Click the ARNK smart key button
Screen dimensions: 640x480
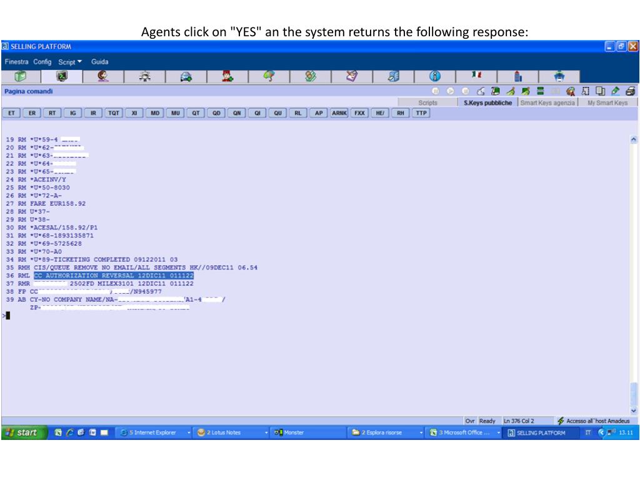click(339, 113)
